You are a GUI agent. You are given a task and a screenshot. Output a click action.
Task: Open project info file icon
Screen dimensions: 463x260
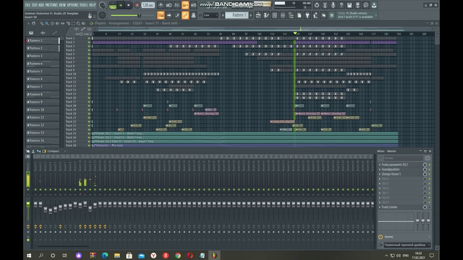point(299,15)
